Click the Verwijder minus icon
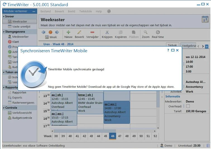 (92, 32)
